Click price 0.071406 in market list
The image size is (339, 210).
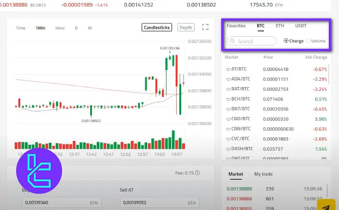click(273, 99)
